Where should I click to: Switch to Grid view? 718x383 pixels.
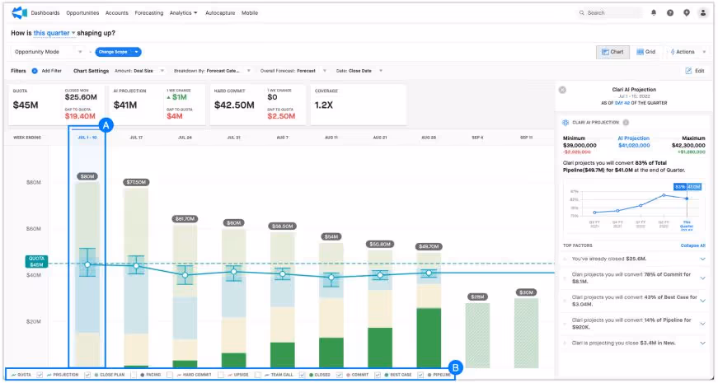pos(646,52)
